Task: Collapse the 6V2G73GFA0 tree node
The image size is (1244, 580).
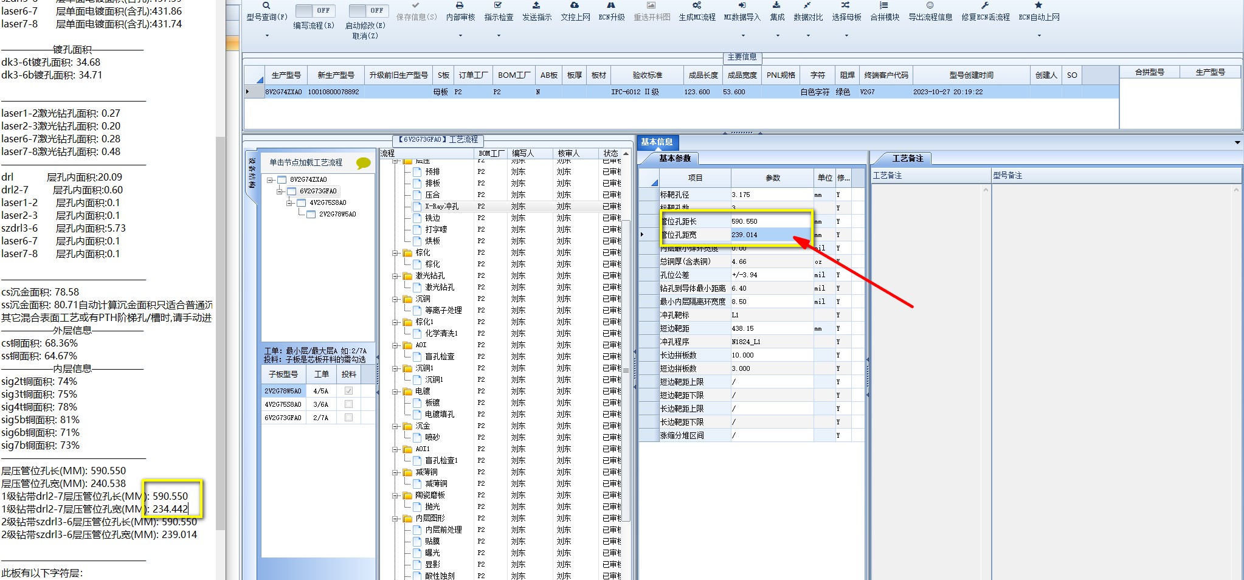Action: pyautogui.click(x=280, y=192)
